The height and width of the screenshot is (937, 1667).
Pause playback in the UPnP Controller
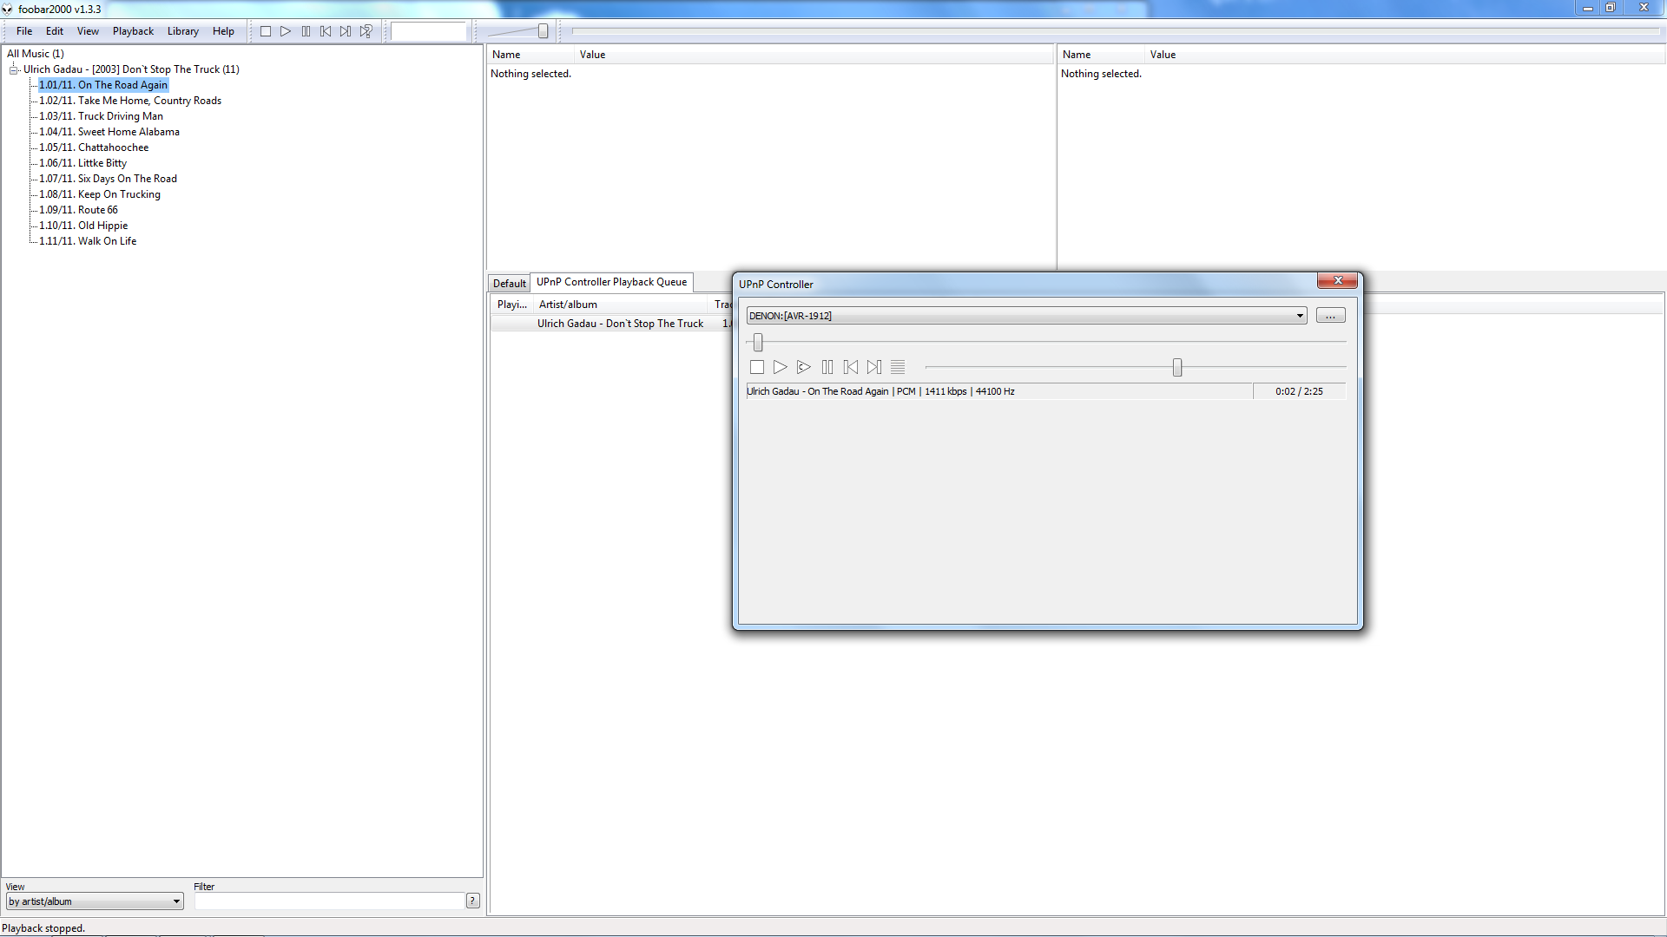[827, 367]
